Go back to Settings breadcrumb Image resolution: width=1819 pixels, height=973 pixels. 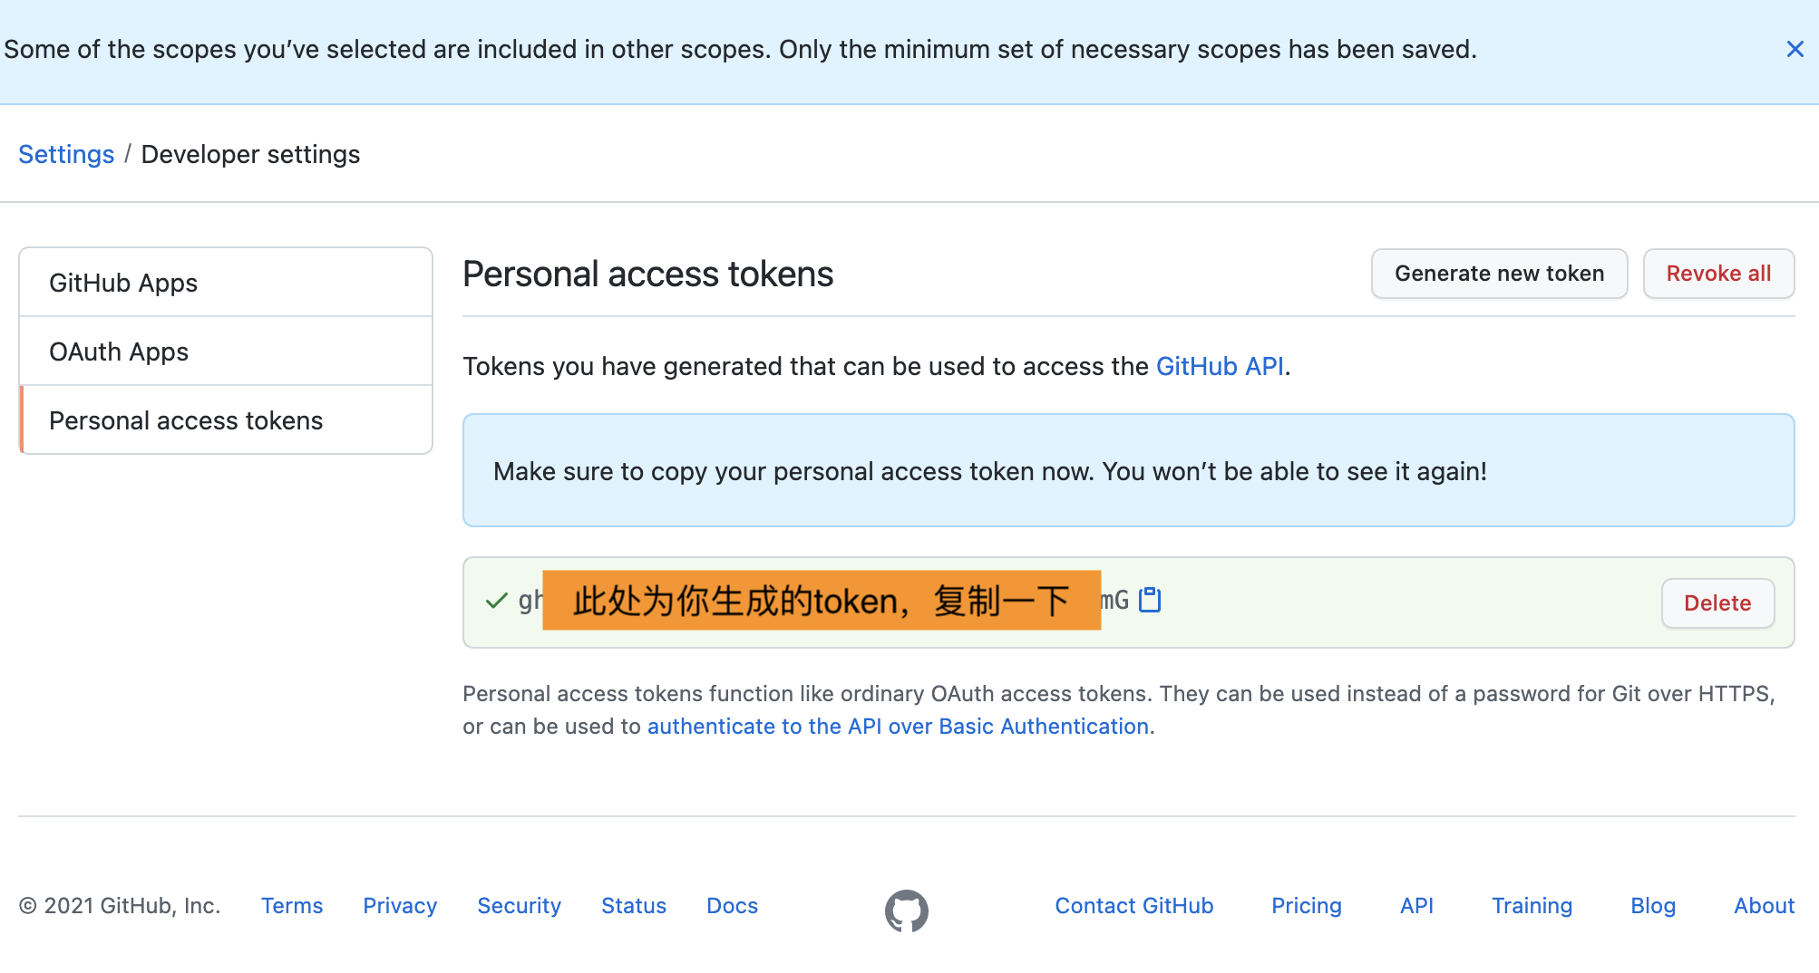pyautogui.click(x=66, y=154)
